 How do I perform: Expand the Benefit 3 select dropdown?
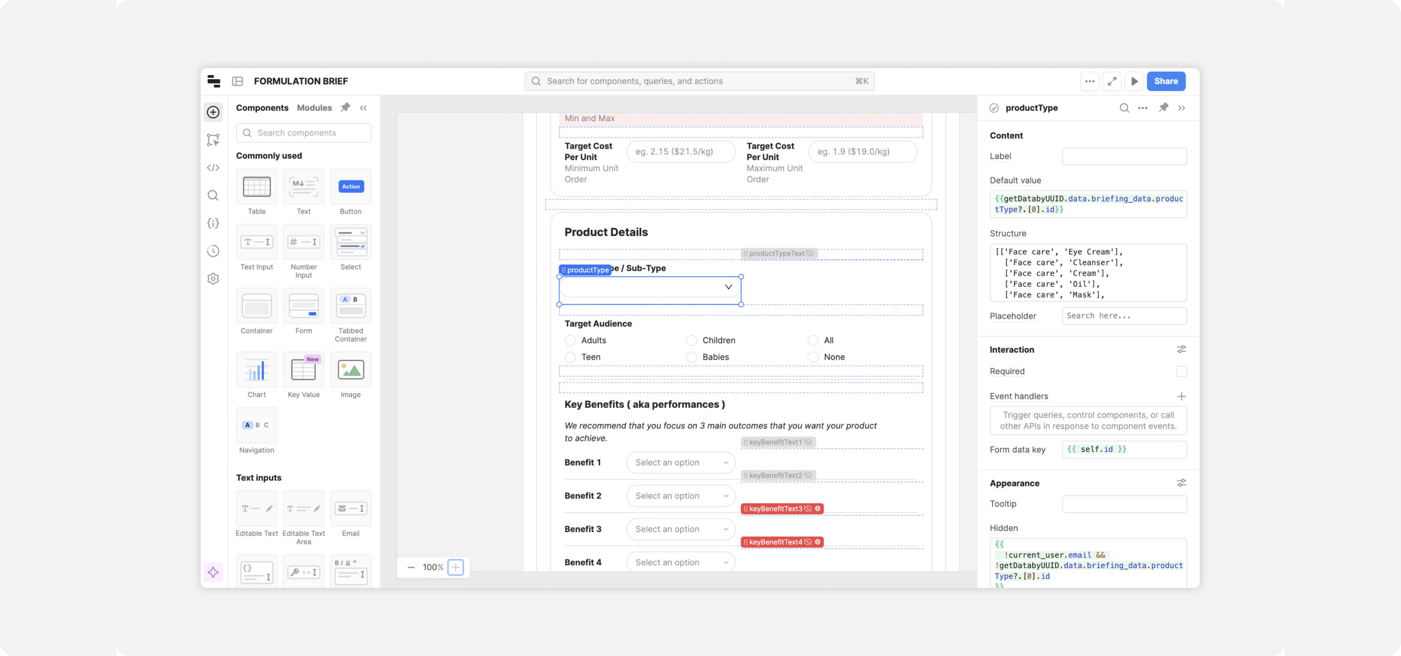(680, 530)
